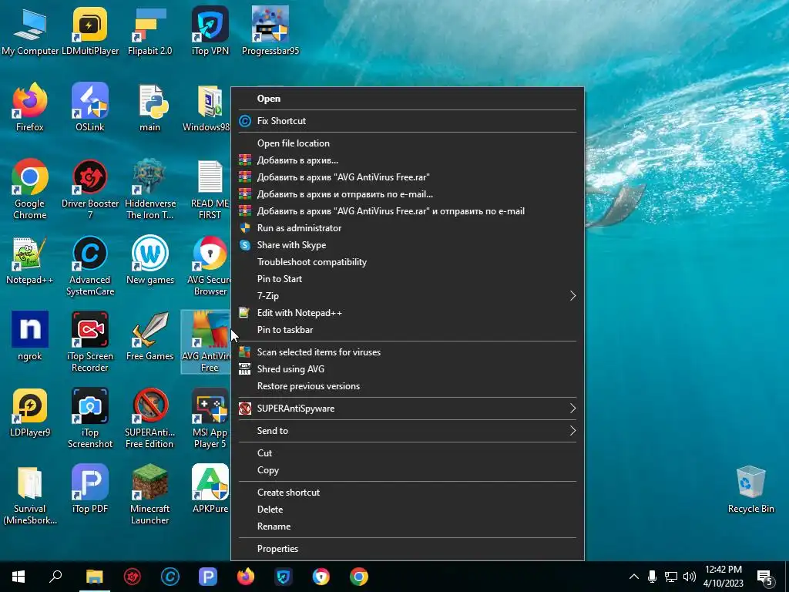789x592 pixels.
Task: Select the iTop PDF desktop shortcut
Action: pyautogui.click(x=90, y=489)
